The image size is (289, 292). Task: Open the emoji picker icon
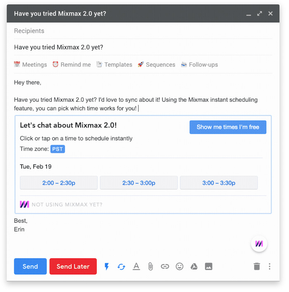coord(180,267)
